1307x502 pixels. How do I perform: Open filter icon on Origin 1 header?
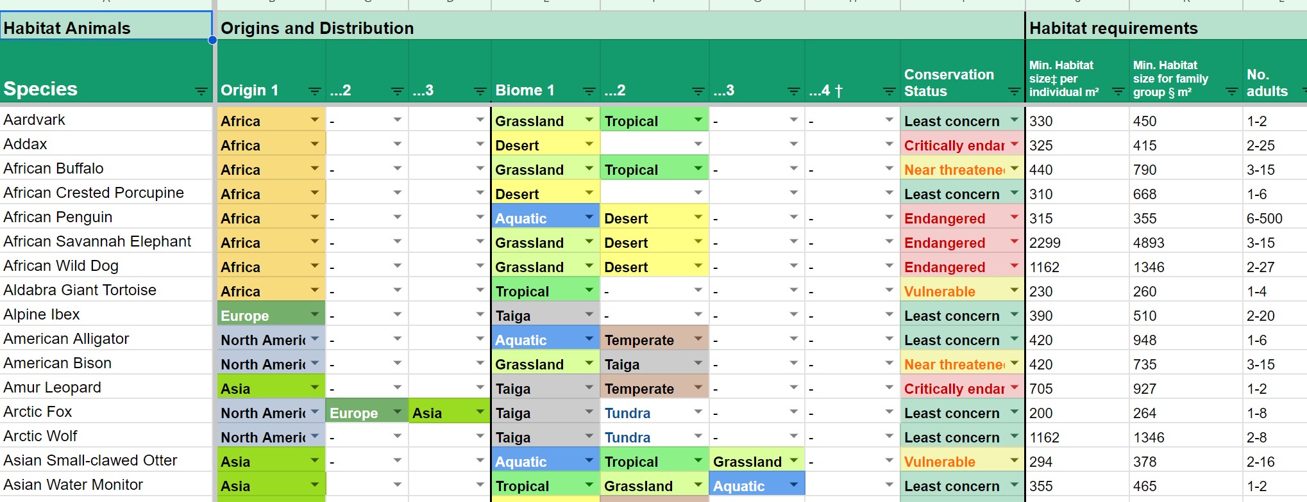[x=315, y=92]
